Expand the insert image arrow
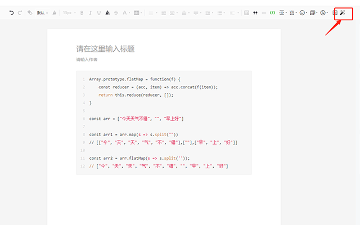360x225 pixels. [x=317, y=13]
